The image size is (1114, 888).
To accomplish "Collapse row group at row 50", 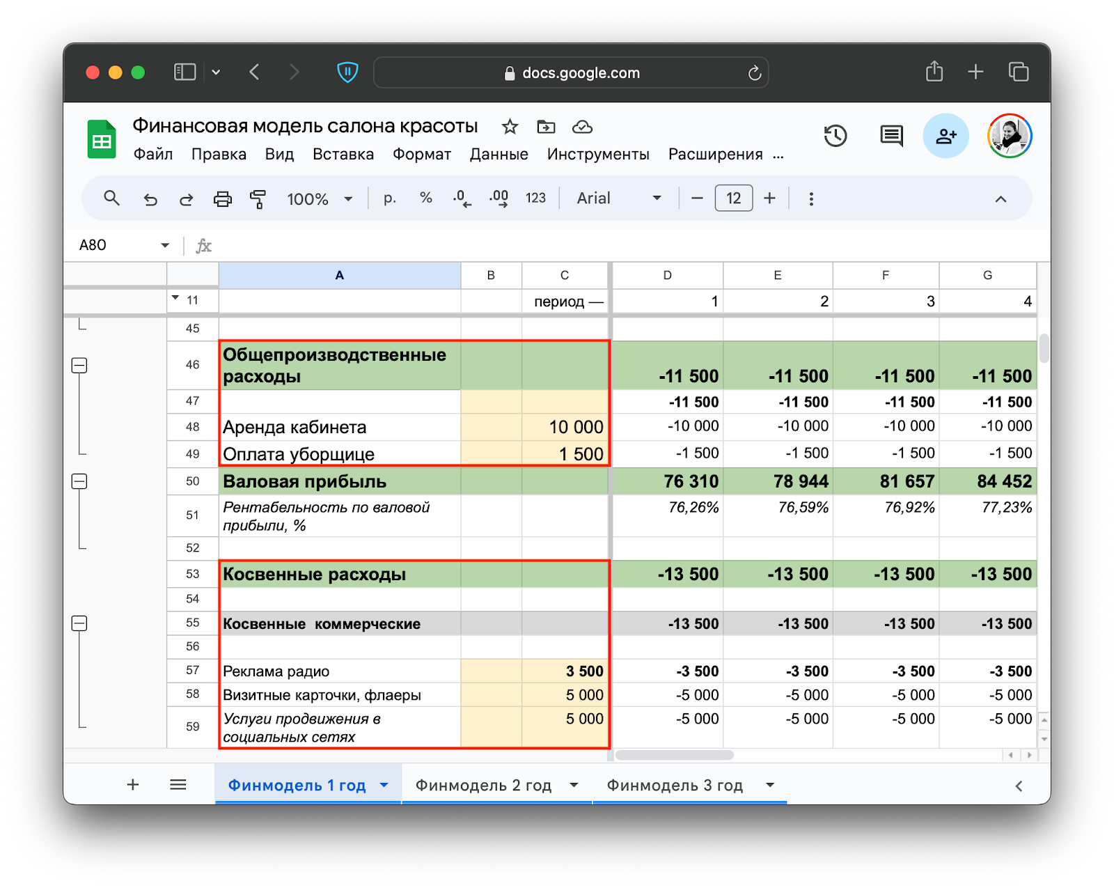I will 80,481.
